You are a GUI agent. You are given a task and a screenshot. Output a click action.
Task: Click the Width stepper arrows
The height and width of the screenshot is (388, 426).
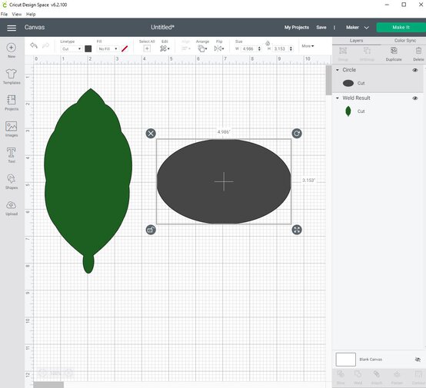pos(259,49)
